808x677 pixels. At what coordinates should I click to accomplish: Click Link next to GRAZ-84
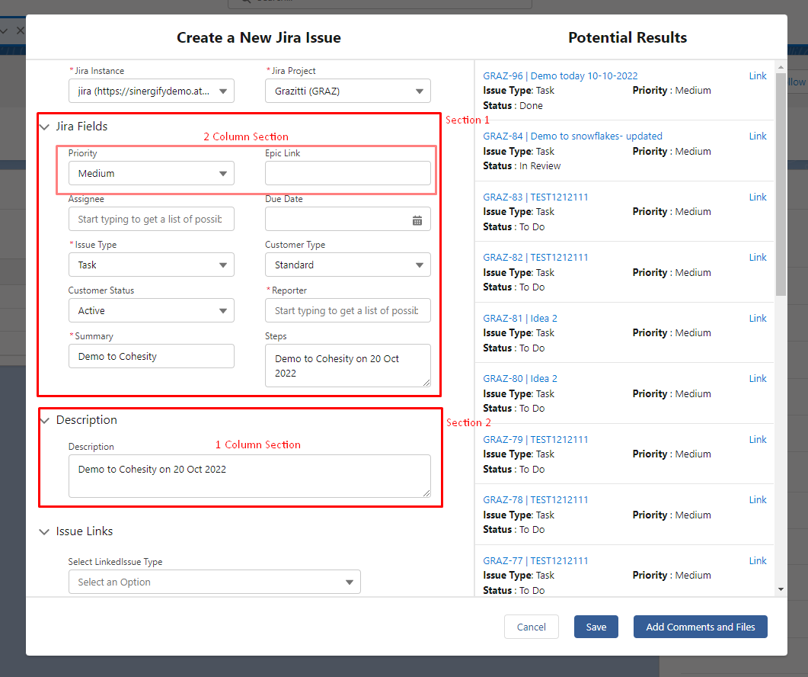[x=758, y=136]
